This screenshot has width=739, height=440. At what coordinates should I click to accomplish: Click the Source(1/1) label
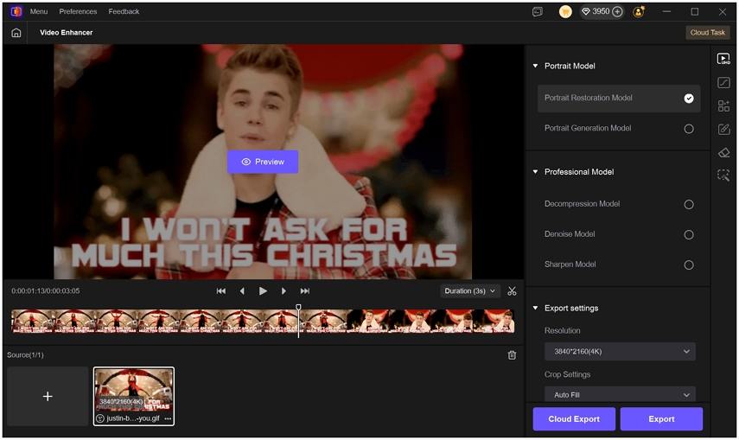click(25, 354)
